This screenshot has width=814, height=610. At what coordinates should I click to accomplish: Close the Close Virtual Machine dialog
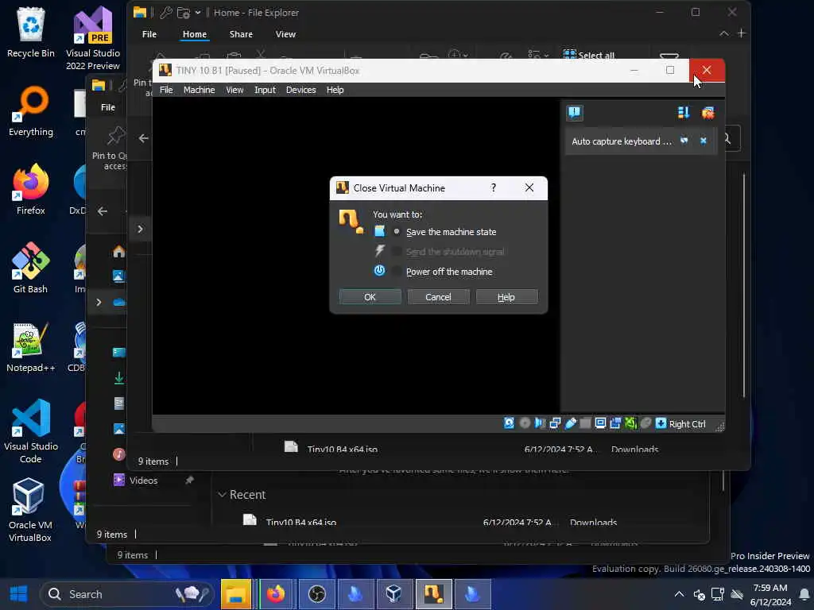(529, 187)
